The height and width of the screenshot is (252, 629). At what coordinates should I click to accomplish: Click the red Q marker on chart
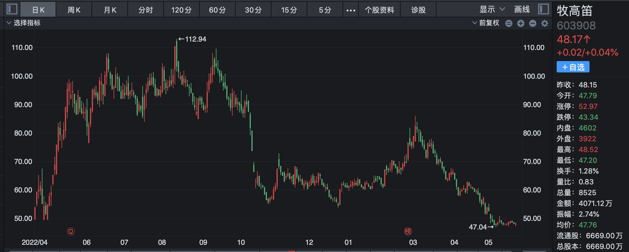click(71, 231)
